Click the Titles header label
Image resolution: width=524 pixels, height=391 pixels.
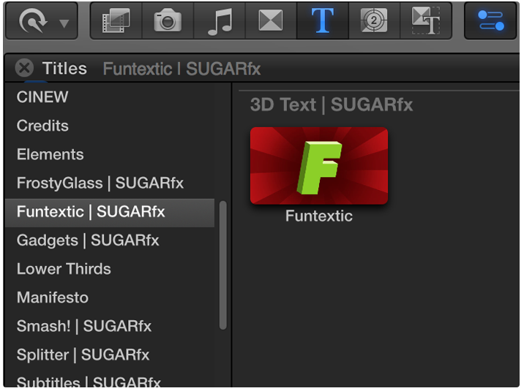(64, 69)
